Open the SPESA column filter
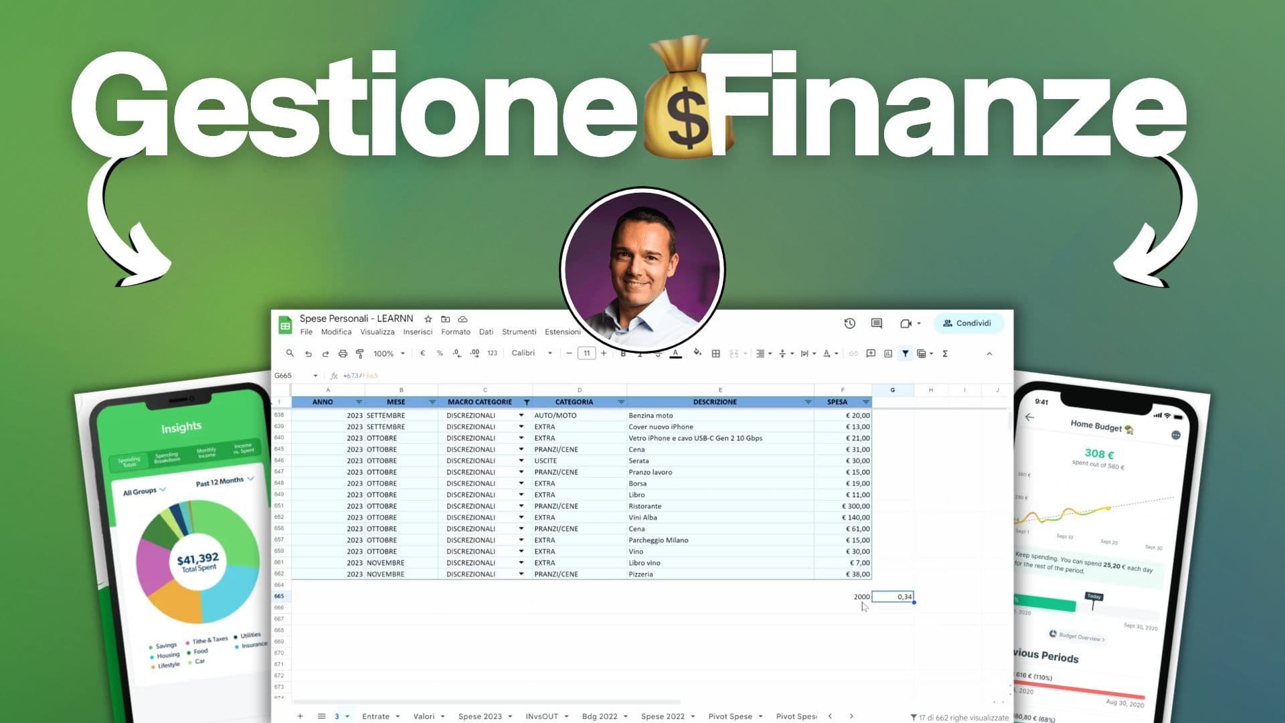 865,402
